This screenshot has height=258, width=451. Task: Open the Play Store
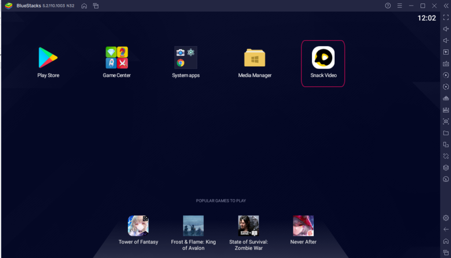(48, 57)
